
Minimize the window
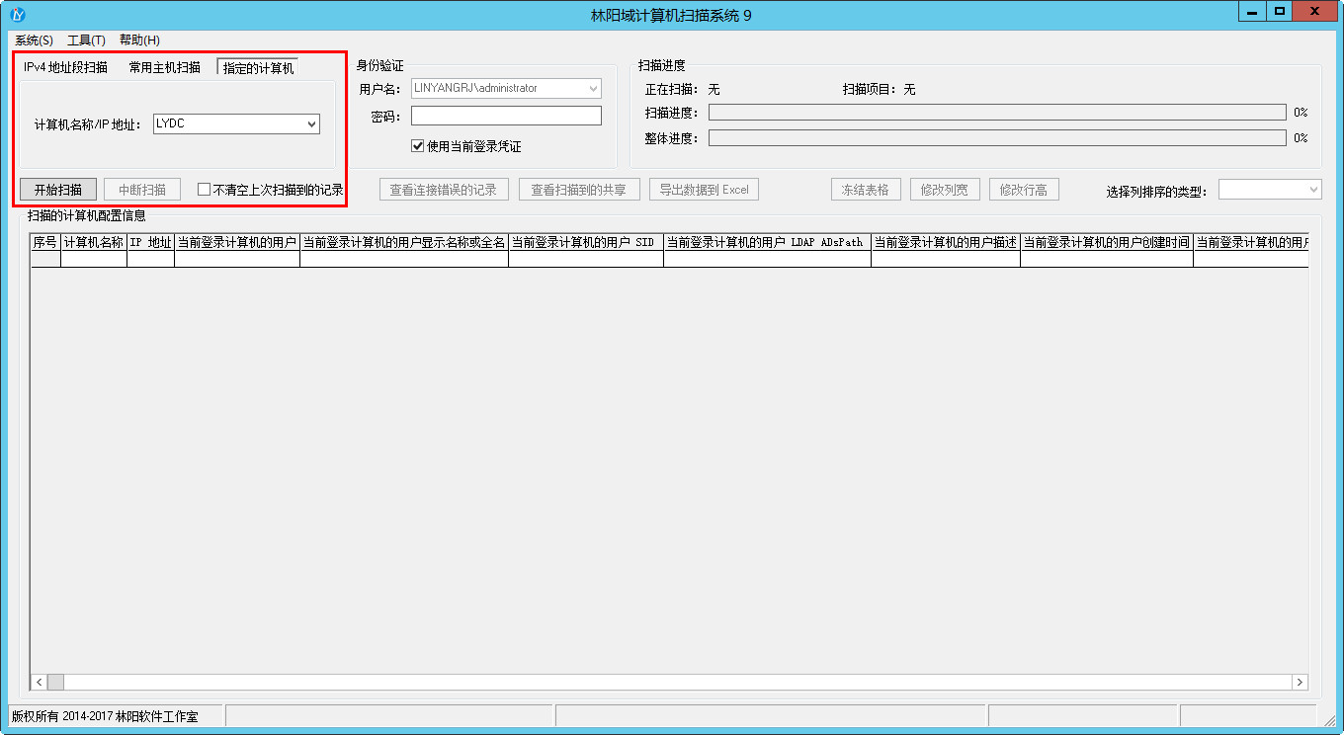click(1253, 11)
